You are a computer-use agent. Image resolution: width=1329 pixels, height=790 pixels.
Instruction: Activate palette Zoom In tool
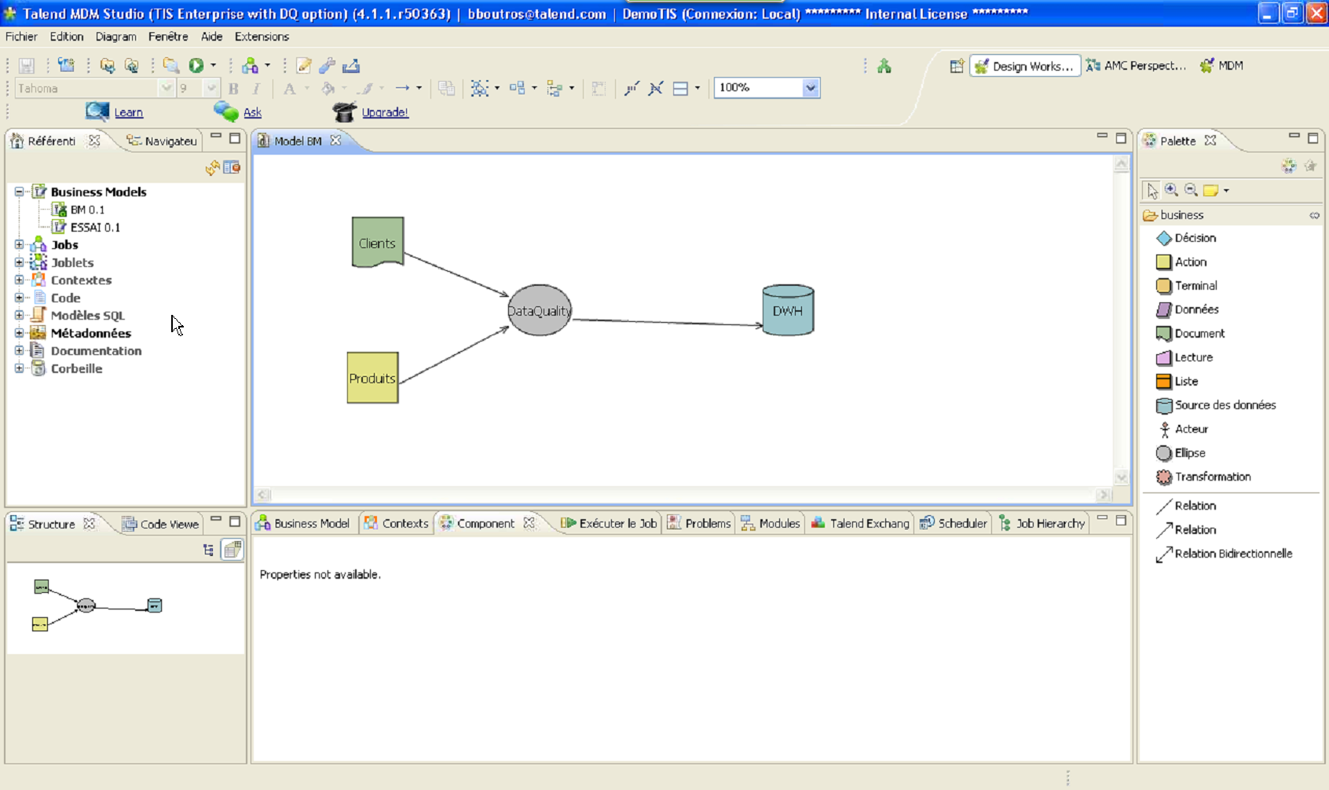pyautogui.click(x=1171, y=190)
